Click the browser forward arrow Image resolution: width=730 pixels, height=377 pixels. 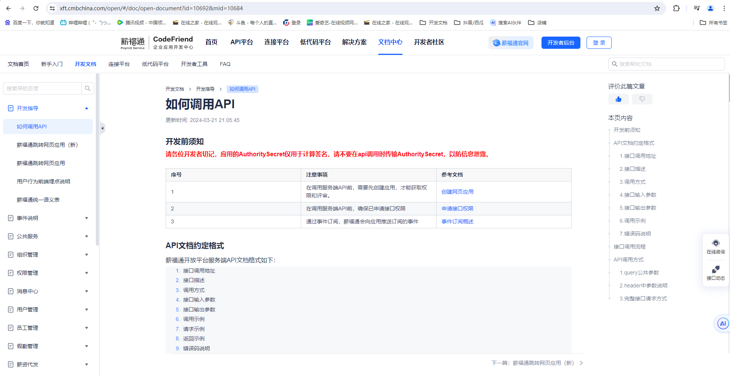coord(22,8)
